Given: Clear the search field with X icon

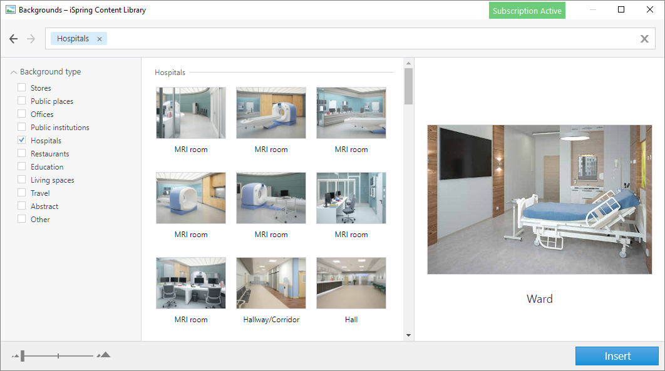Looking at the screenshot, I should click(x=644, y=39).
